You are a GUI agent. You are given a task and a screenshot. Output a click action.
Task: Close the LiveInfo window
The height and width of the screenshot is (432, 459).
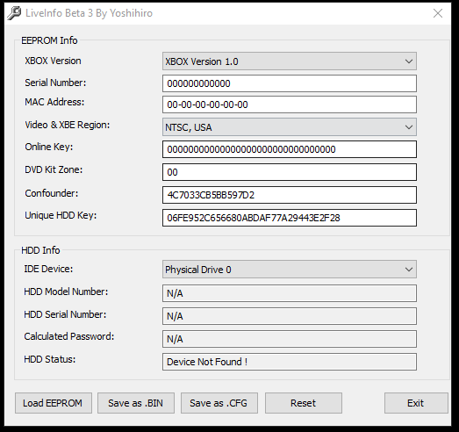438,13
